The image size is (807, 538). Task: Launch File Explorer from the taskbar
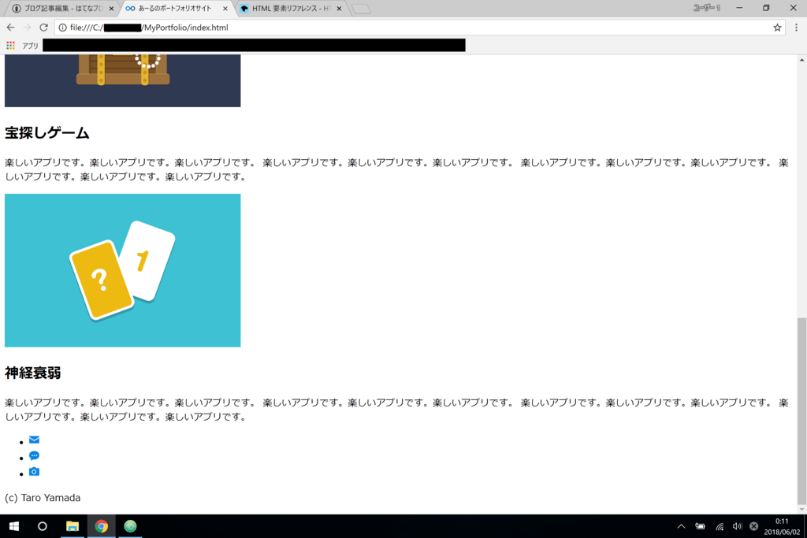[x=73, y=526]
